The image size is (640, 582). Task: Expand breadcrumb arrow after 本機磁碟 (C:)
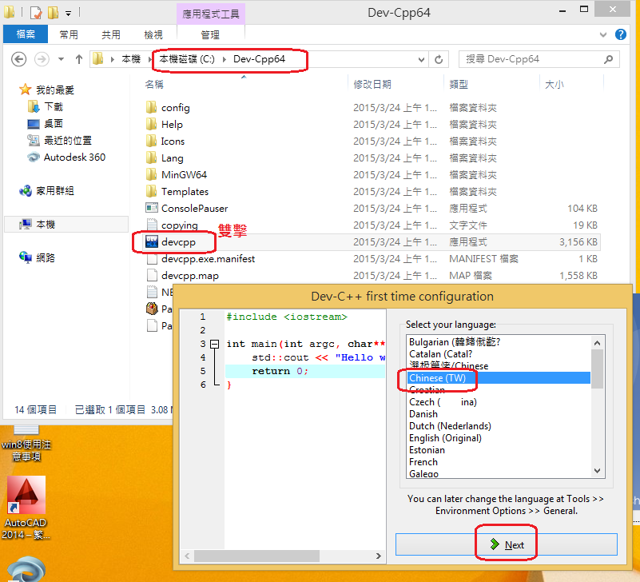[224, 59]
